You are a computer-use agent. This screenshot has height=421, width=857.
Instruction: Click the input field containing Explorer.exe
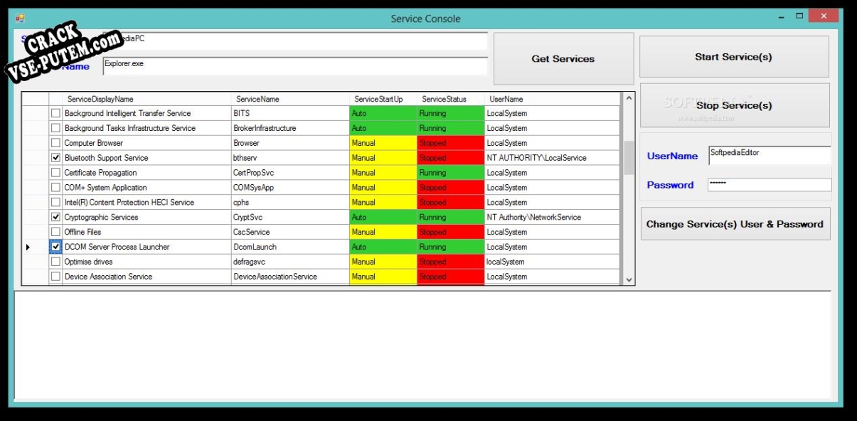click(295, 66)
